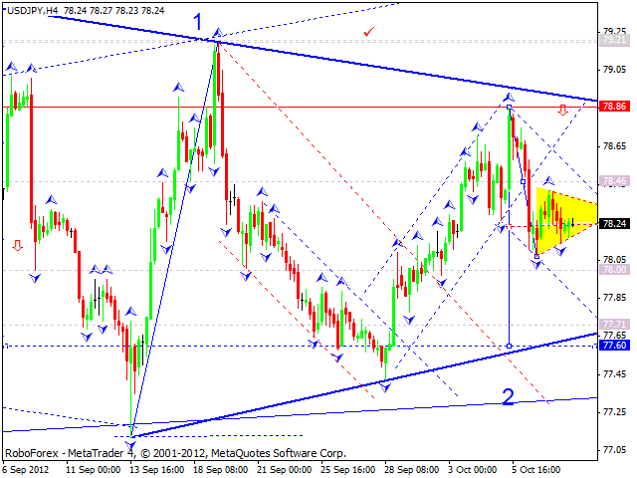Click the 77.25 axis value
The height and width of the screenshot is (478, 637).
coord(615,412)
